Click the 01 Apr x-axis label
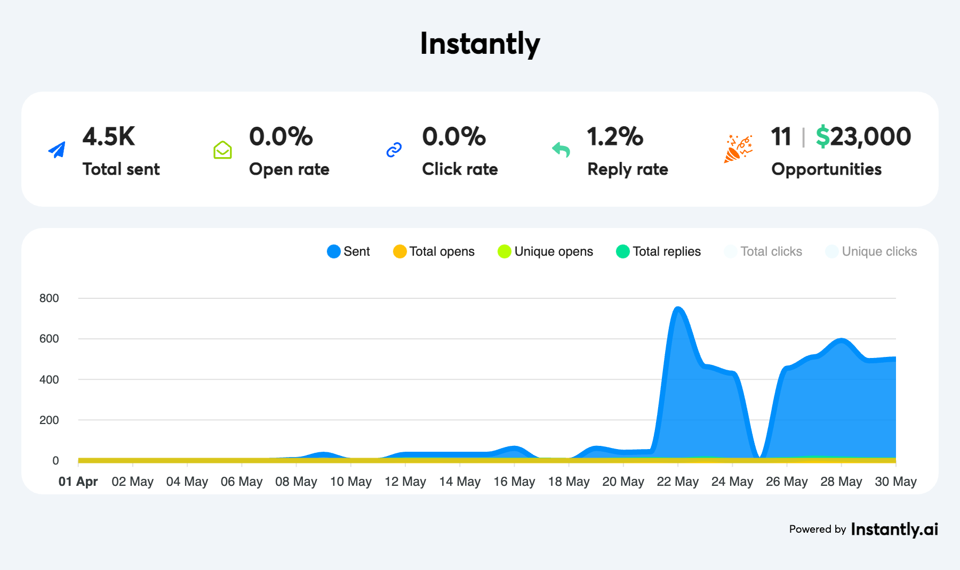 coord(78,482)
